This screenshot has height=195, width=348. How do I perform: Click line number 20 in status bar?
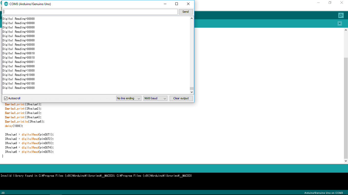click(x=3, y=193)
